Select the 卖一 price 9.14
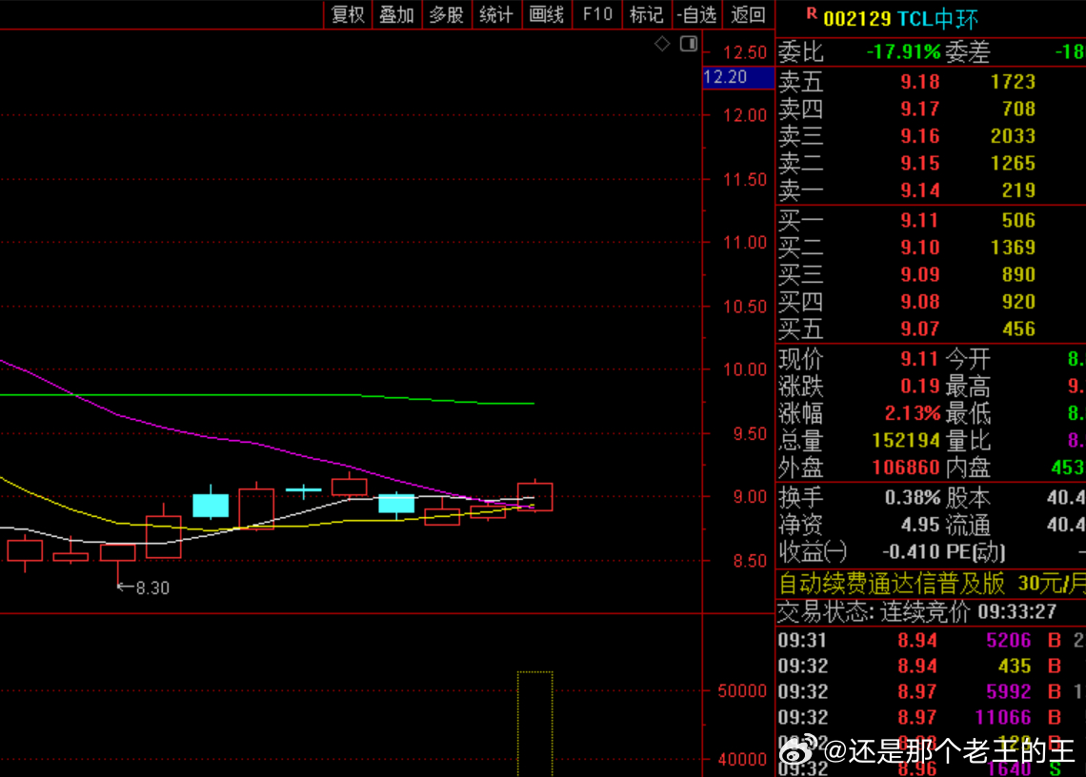Image resolution: width=1086 pixels, height=777 pixels. click(x=920, y=189)
